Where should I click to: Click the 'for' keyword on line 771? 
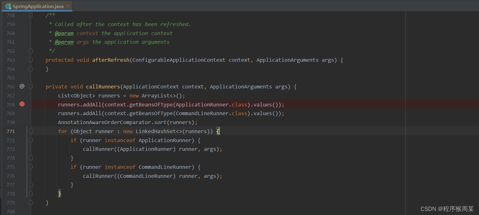pos(63,131)
